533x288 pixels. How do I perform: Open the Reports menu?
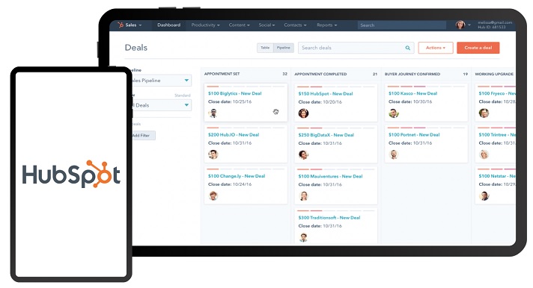[x=326, y=25]
